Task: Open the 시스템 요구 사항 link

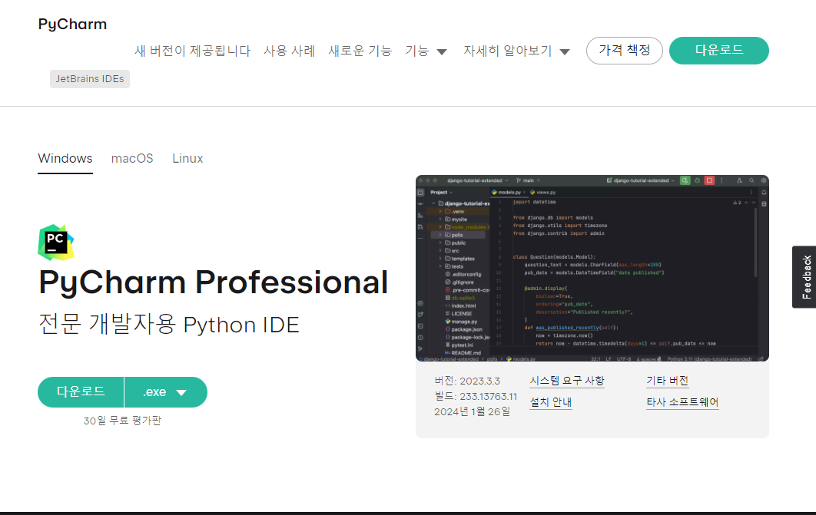Action: pos(567,381)
